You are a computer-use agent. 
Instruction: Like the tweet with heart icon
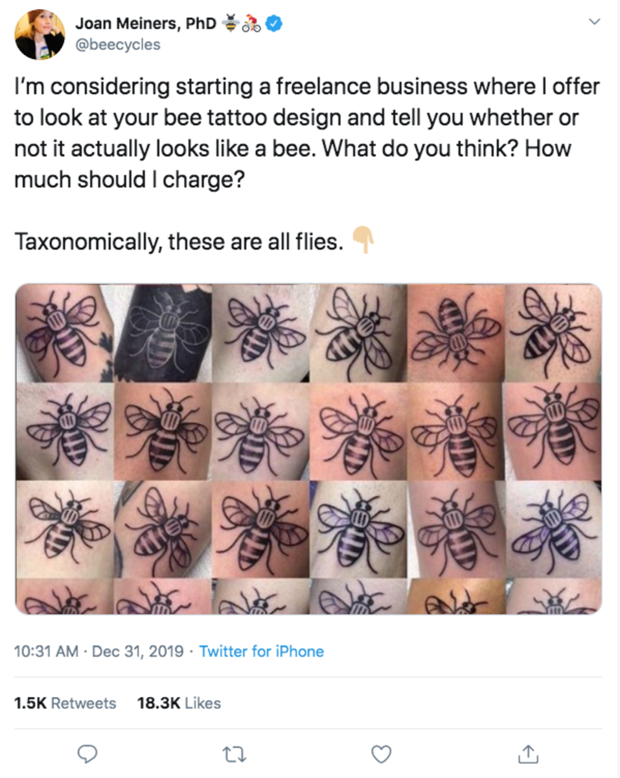tap(382, 754)
